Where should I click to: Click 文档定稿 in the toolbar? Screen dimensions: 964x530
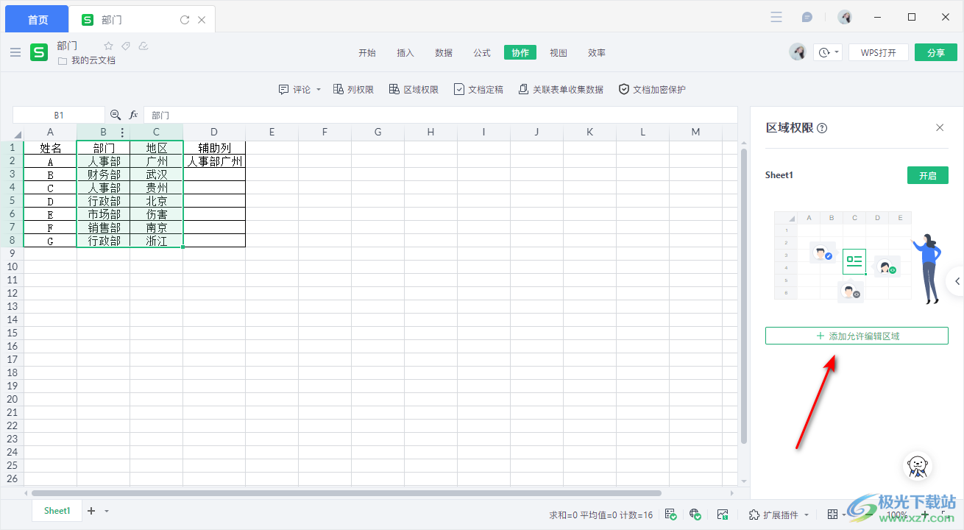(478, 89)
